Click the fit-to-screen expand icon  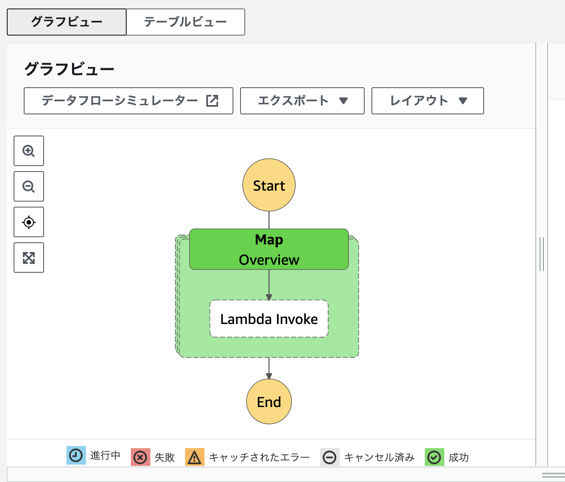coord(28,257)
